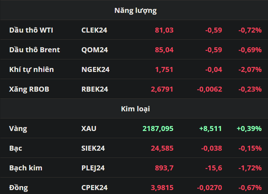Select the RBEK24 contract code
Viewport: 268px width, 194px height.
tap(95, 89)
